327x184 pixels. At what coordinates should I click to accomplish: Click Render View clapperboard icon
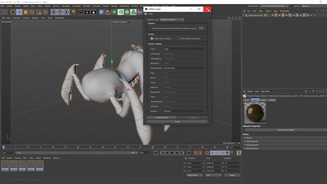coord(81,12)
